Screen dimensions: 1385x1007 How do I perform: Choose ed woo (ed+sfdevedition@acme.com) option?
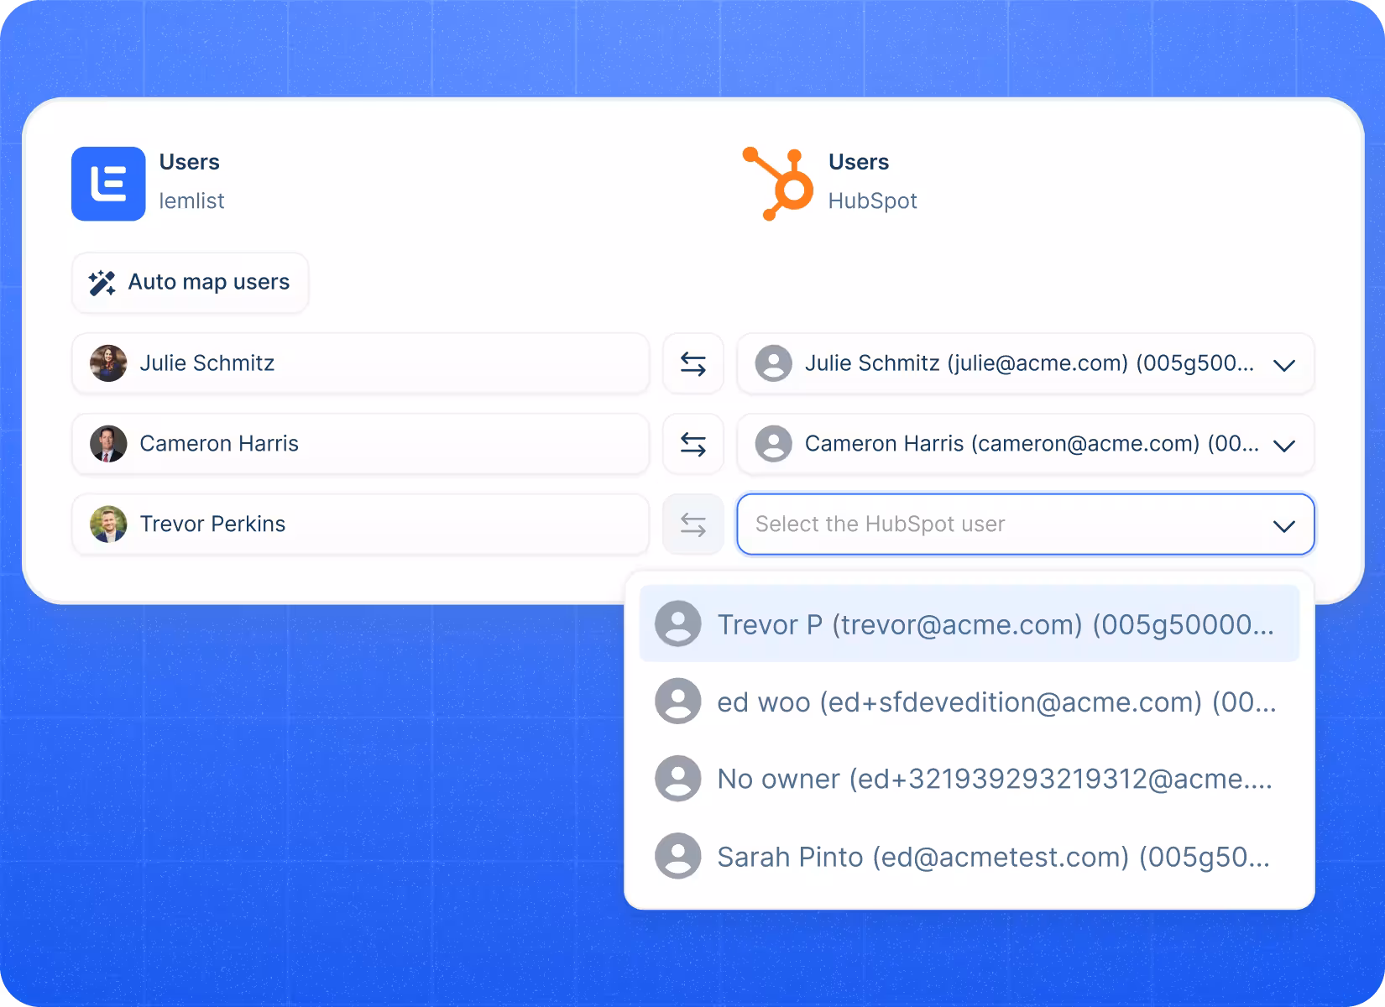969,701
